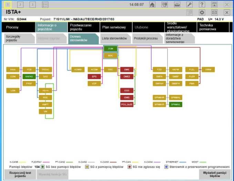Click the VIN value G2444
This screenshot has width=234, height=181.
pyautogui.click(x=22, y=19)
